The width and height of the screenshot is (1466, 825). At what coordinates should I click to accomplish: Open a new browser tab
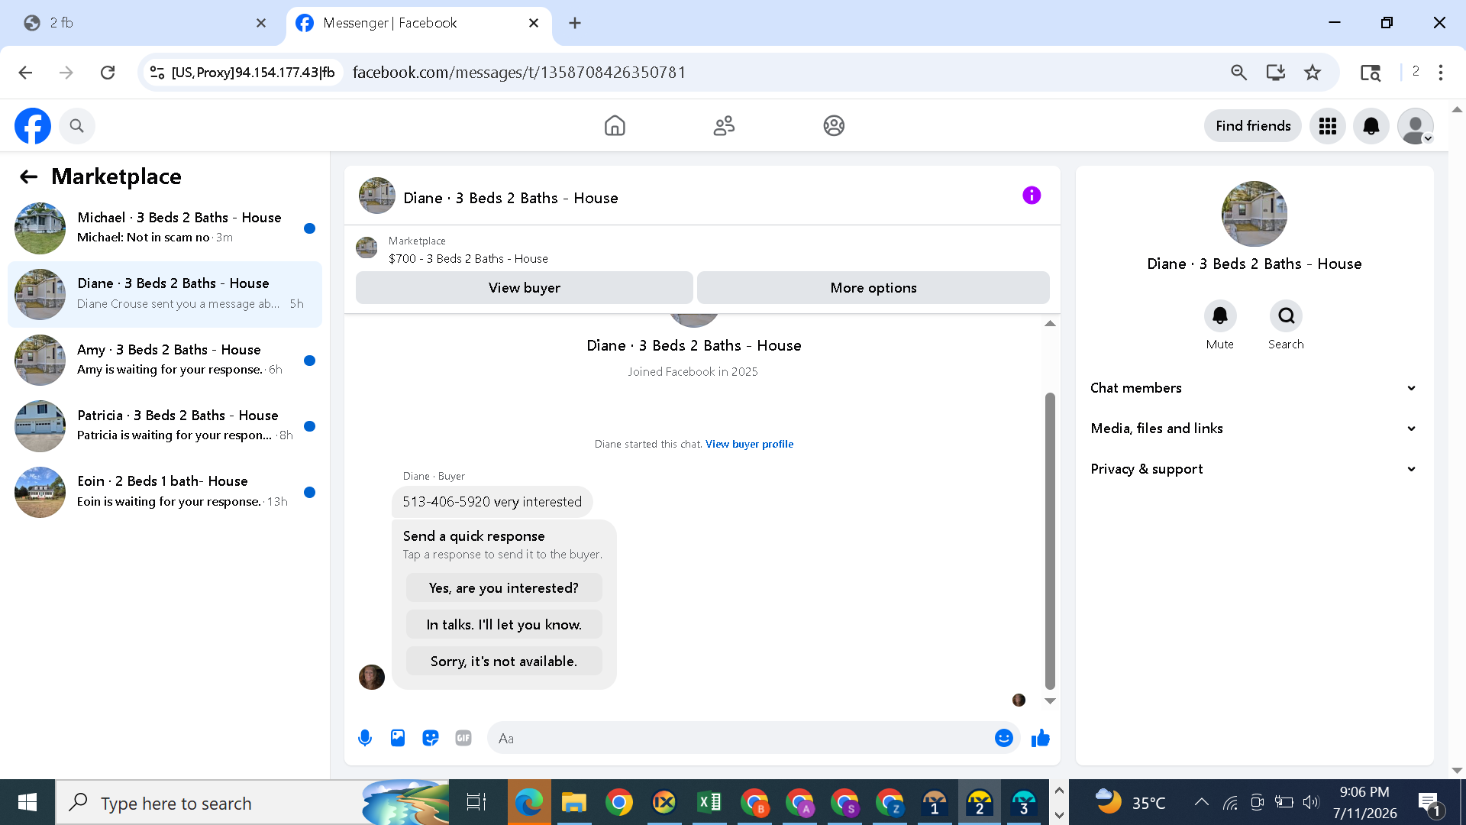point(575,23)
